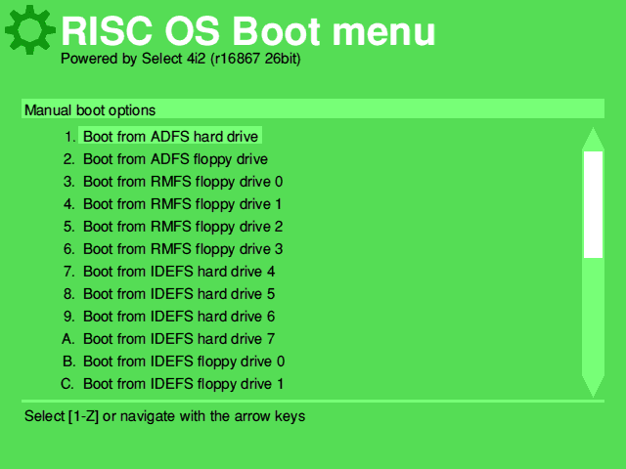Viewport: 626px width, 469px height.
Task: Pick Boot from RMFS floppy drive 0
Action: point(183,182)
